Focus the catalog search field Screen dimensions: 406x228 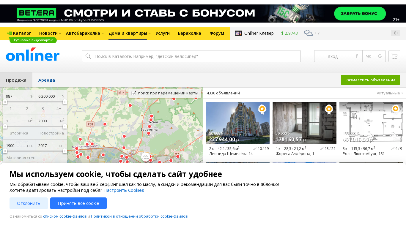coord(191,56)
